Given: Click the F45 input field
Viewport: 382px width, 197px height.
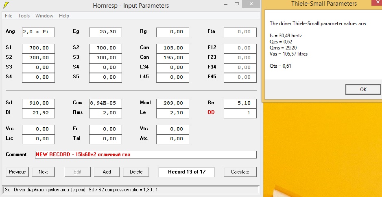Looking at the screenshot, I should pos(240,78).
